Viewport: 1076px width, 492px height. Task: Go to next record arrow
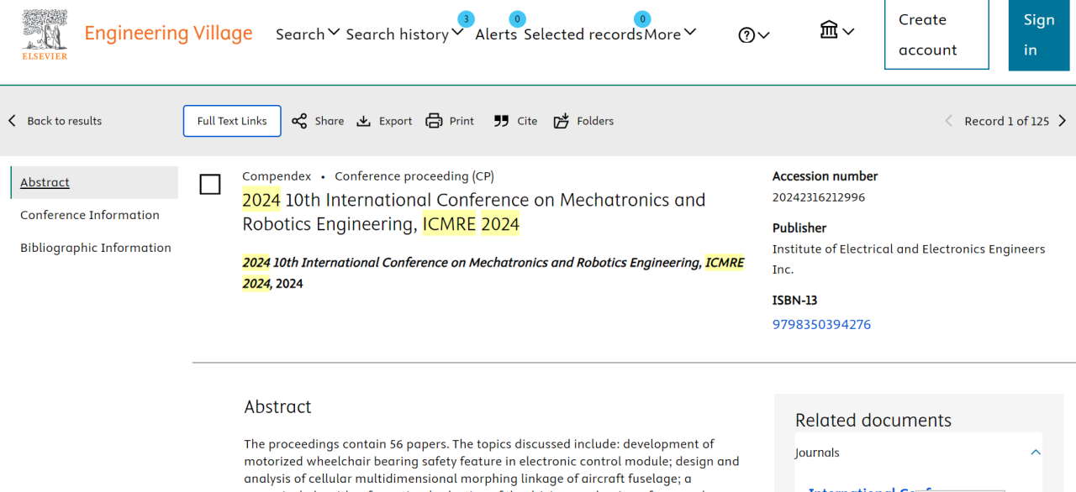pos(1063,121)
